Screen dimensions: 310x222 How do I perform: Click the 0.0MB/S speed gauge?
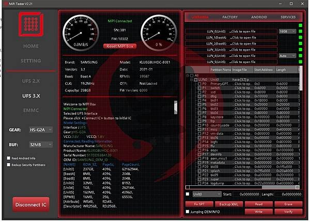point(81,33)
